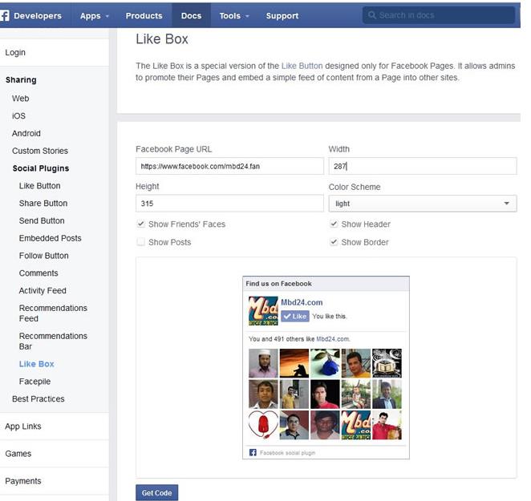Open the man in red shirt friend photo
The width and height of the screenshot is (531, 501).
(387, 425)
